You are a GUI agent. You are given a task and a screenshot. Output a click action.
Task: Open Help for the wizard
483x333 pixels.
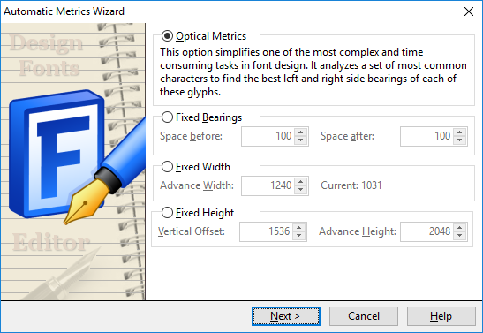441,316
